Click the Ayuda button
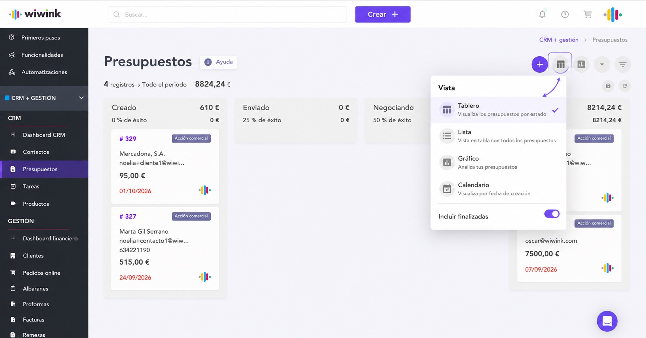 click(219, 62)
